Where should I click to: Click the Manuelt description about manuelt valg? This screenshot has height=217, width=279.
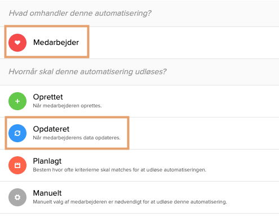pos(130,202)
